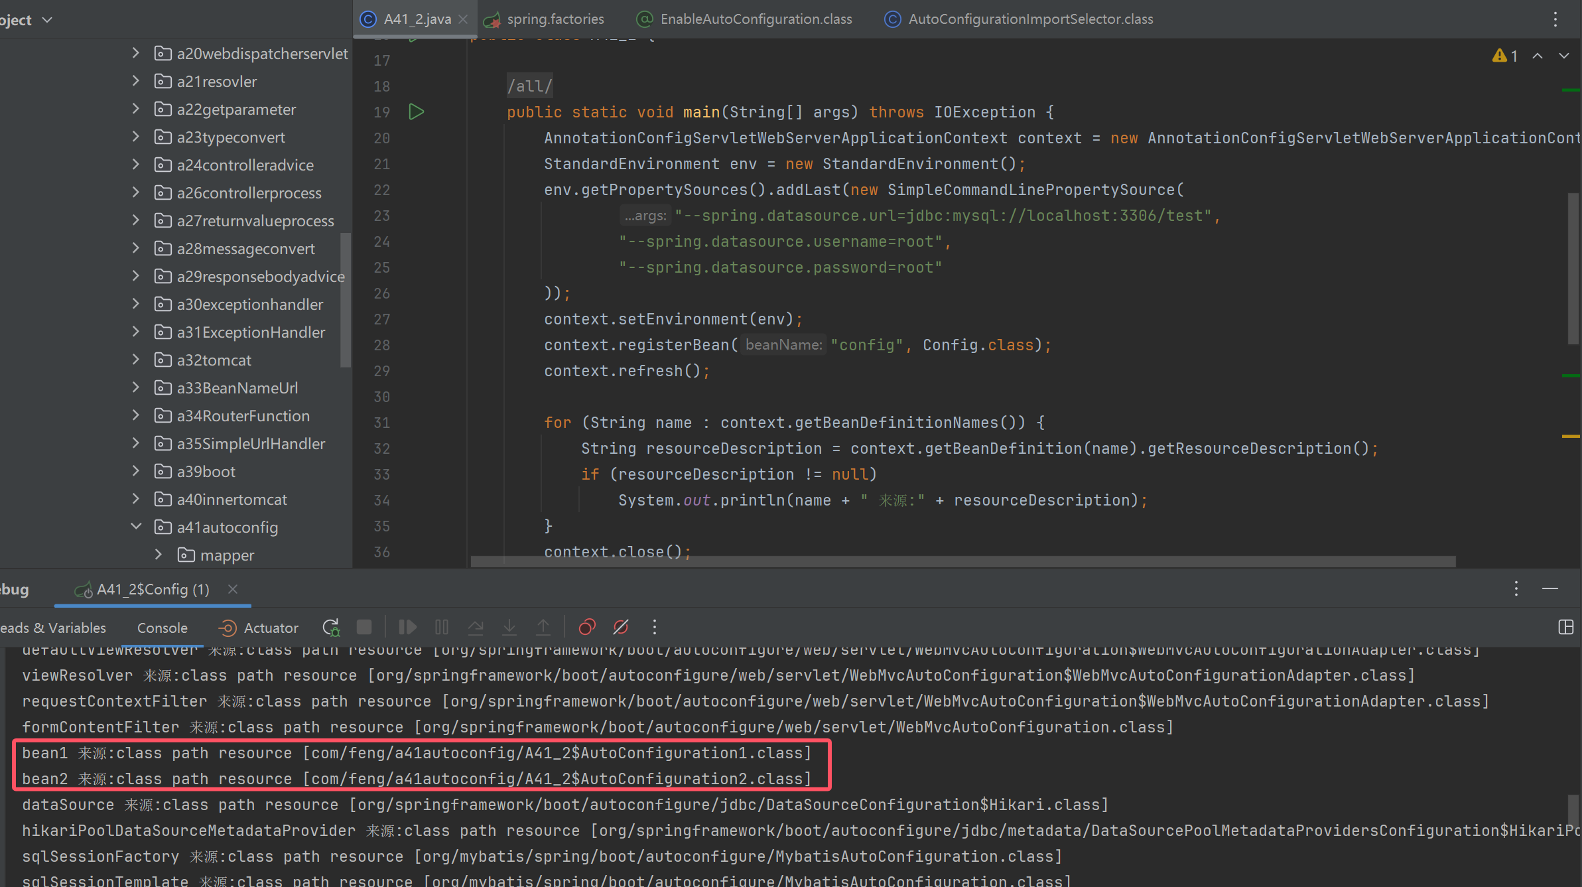The image size is (1582, 887).
Task: Open View Breakpoints red circles icon
Action: click(x=587, y=627)
